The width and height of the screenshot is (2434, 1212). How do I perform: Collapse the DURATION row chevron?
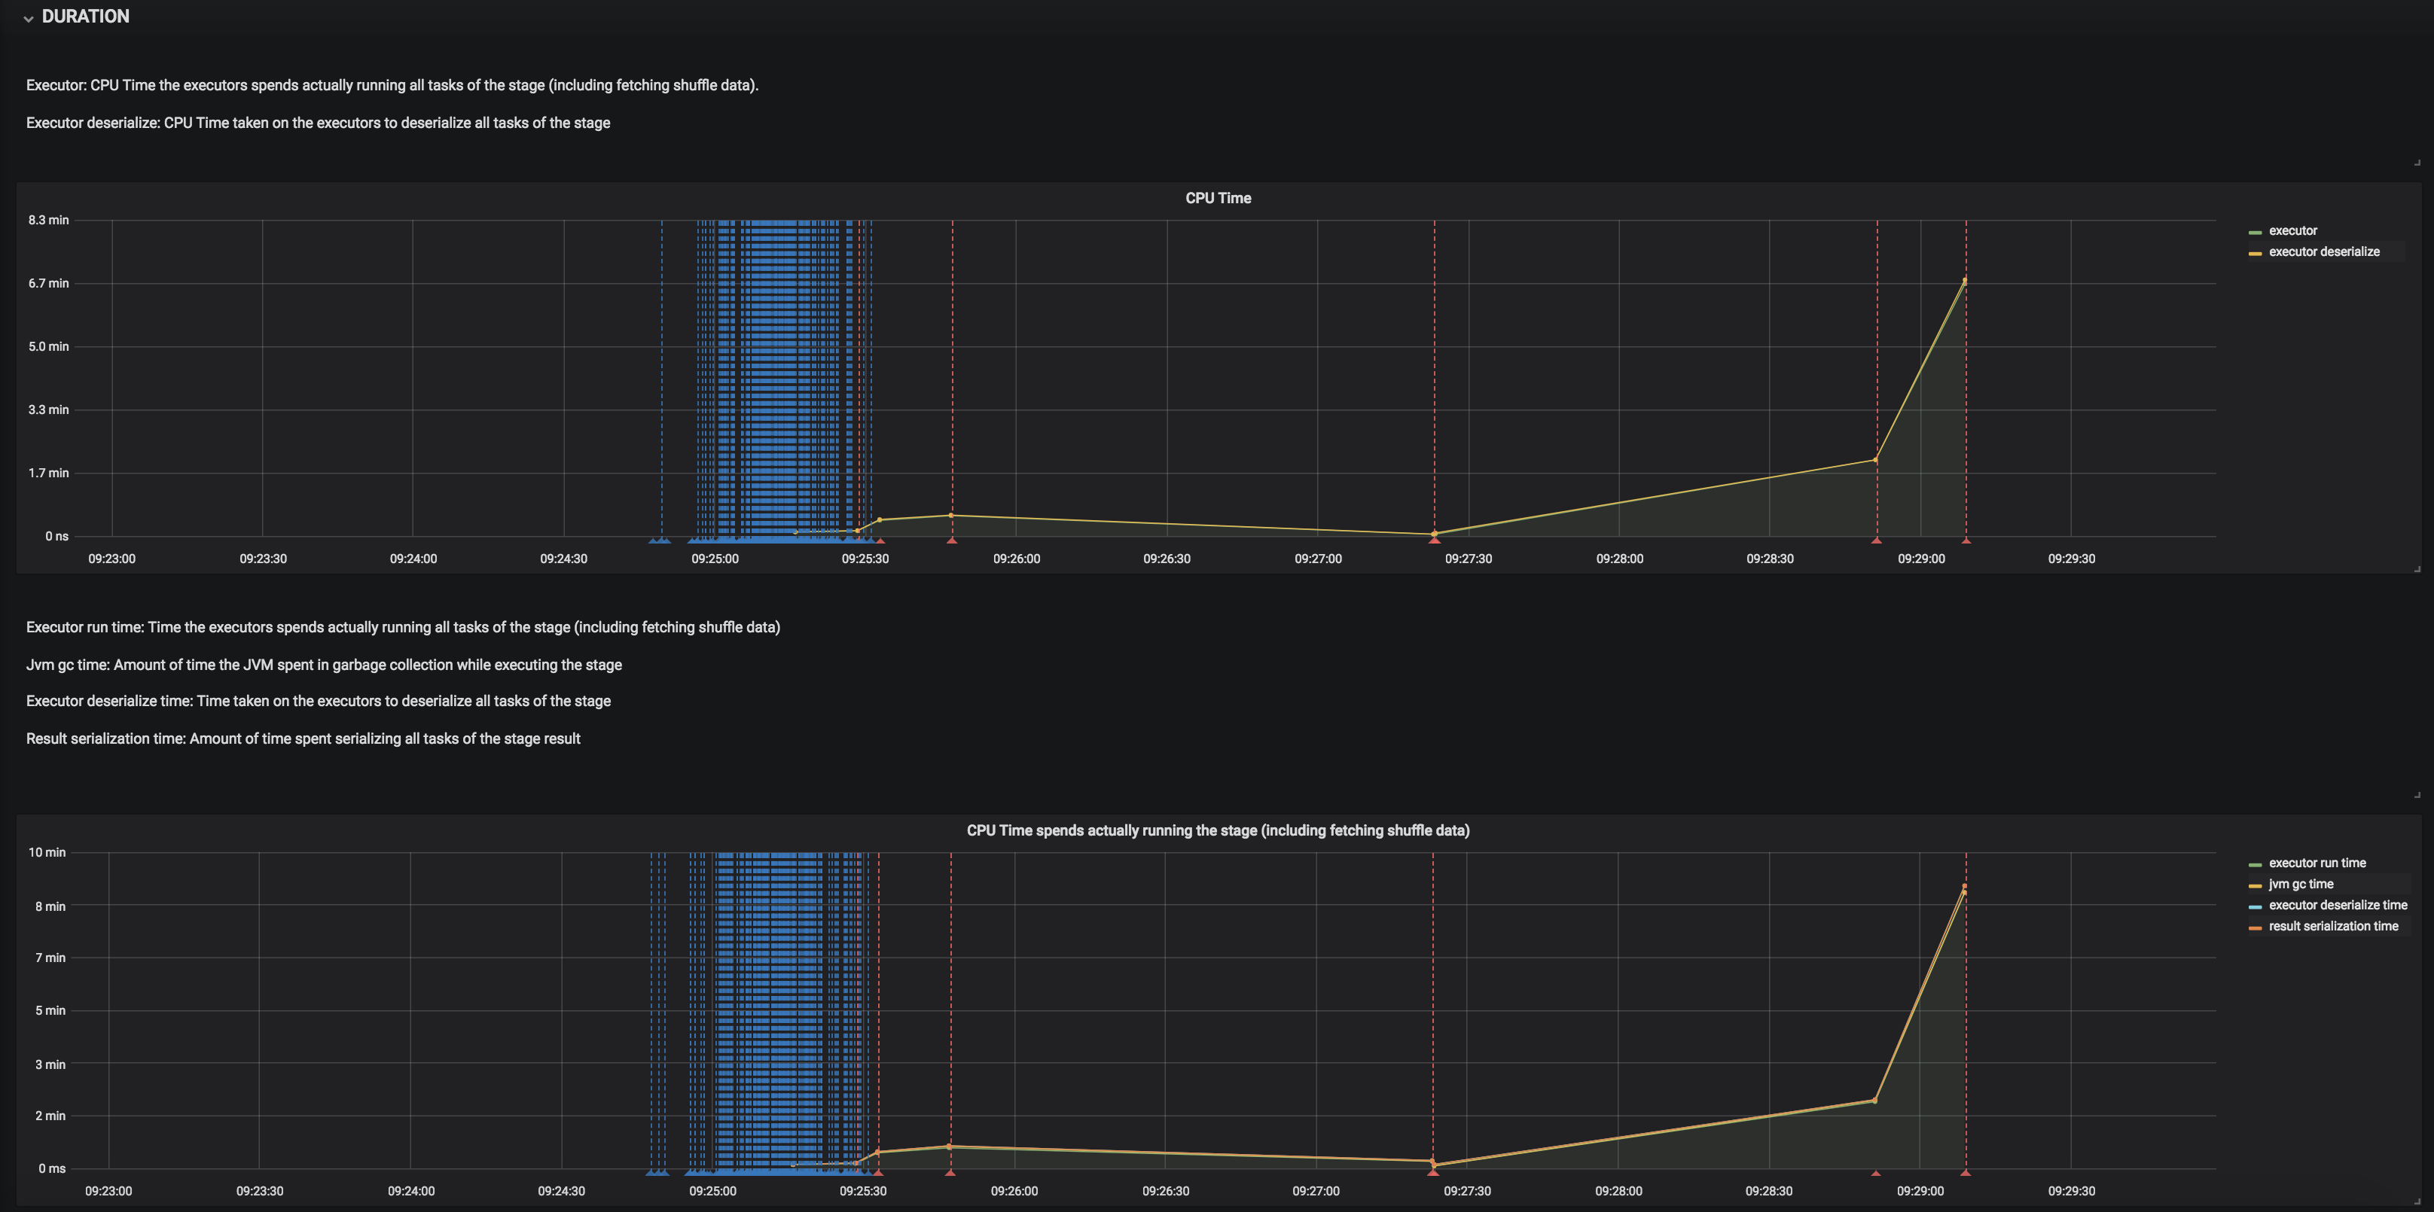[29, 18]
